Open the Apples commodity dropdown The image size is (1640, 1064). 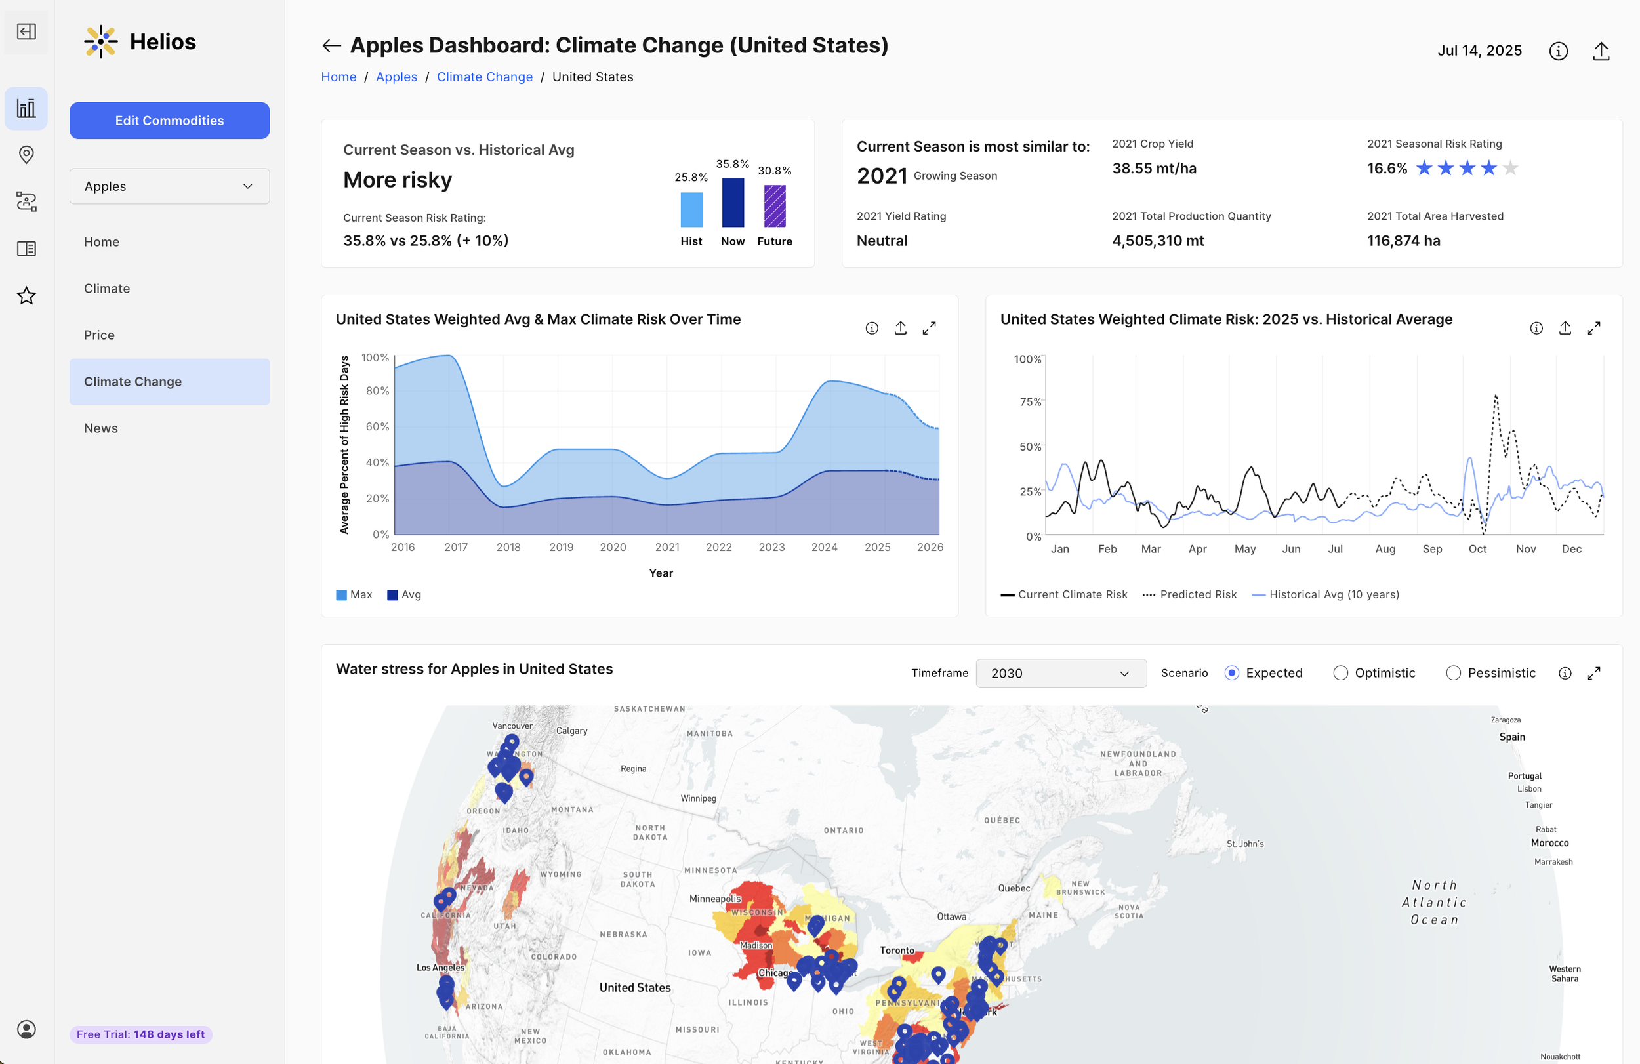pos(169,186)
